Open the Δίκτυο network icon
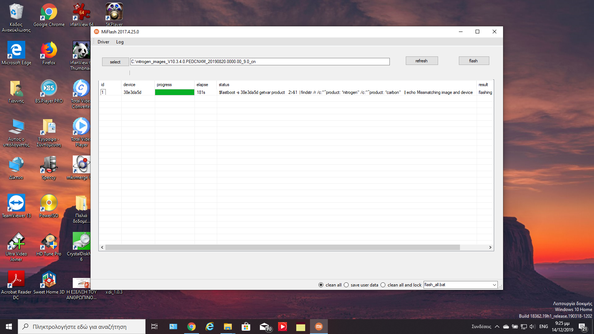Image resolution: width=594 pixels, height=334 pixels. click(16, 168)
